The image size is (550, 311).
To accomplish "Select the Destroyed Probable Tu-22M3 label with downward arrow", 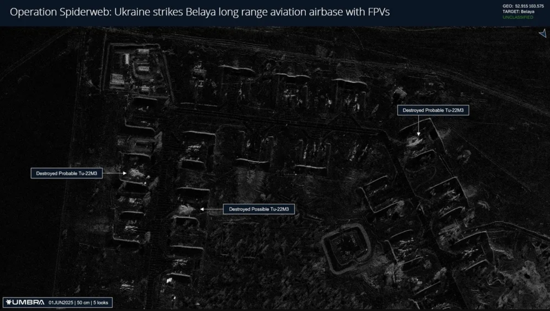I will click(433, 110).
